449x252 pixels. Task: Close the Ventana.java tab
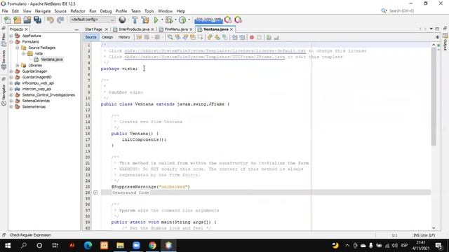pyautogui.click(x=232, y=29)
